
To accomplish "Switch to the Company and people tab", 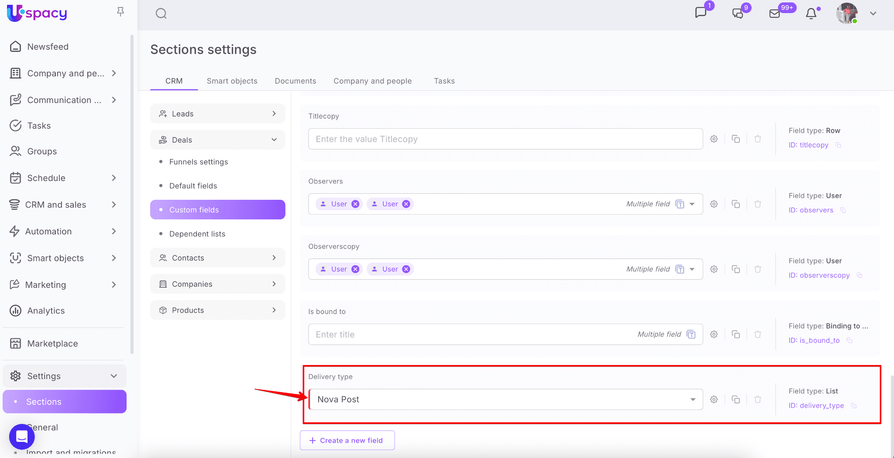I will pos(372,81).
